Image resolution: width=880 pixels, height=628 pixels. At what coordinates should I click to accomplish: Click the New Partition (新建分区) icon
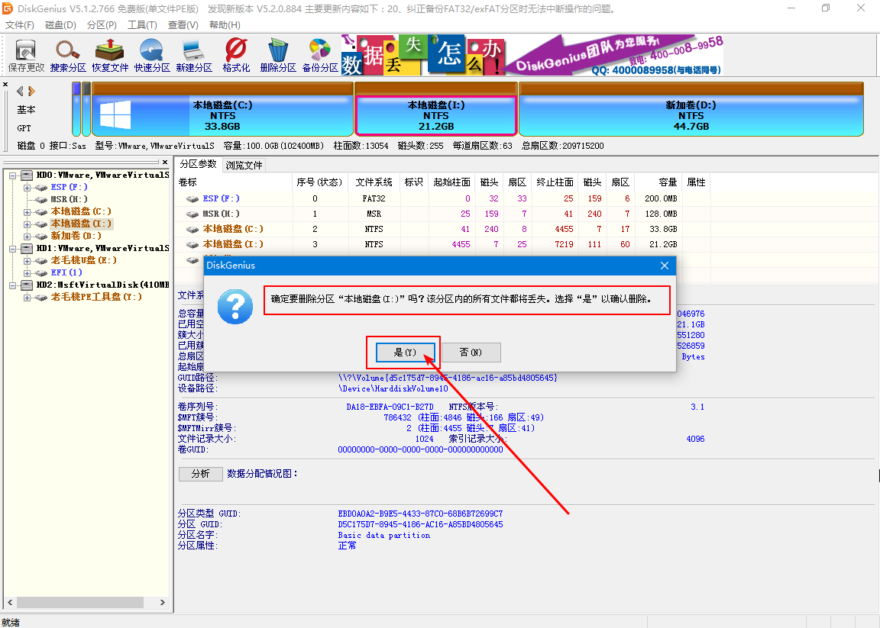pyautogui.click(x=193, y=56)
